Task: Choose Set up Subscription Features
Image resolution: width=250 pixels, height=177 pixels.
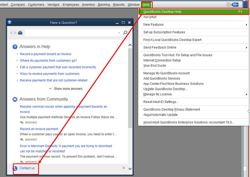Action: tap(194, 32)
